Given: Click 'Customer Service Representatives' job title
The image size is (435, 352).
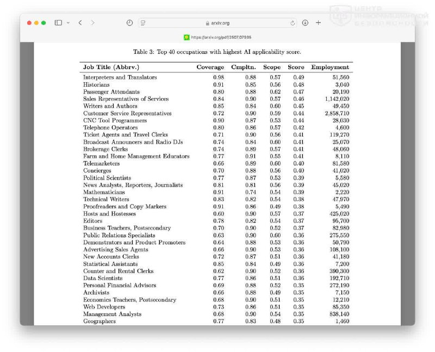Looking at the screenshot, I should (x=127, y=113).
